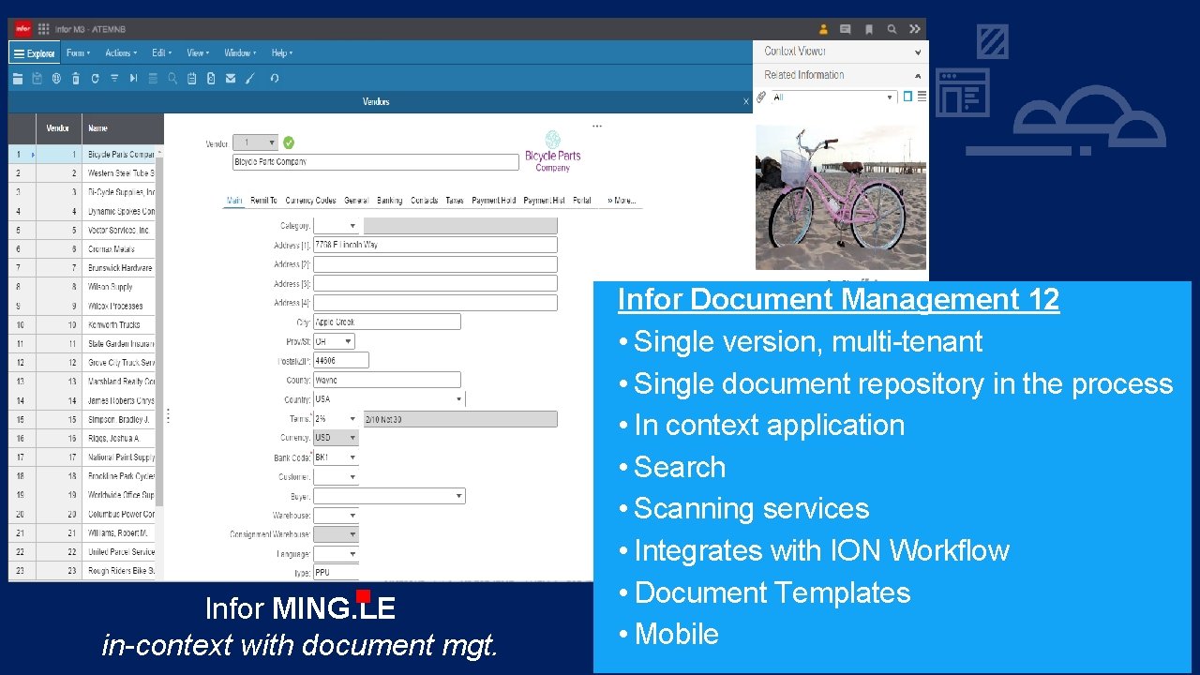Screen dimensions: 1200x675
Task: Open the Category dropdown
Action: point(352,226)
